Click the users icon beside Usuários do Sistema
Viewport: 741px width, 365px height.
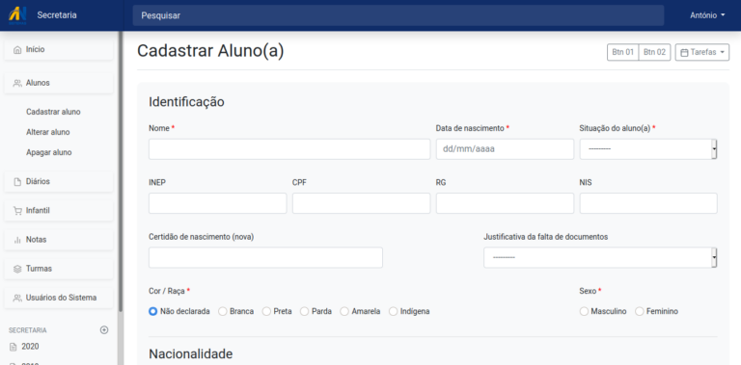pos(17,298)
